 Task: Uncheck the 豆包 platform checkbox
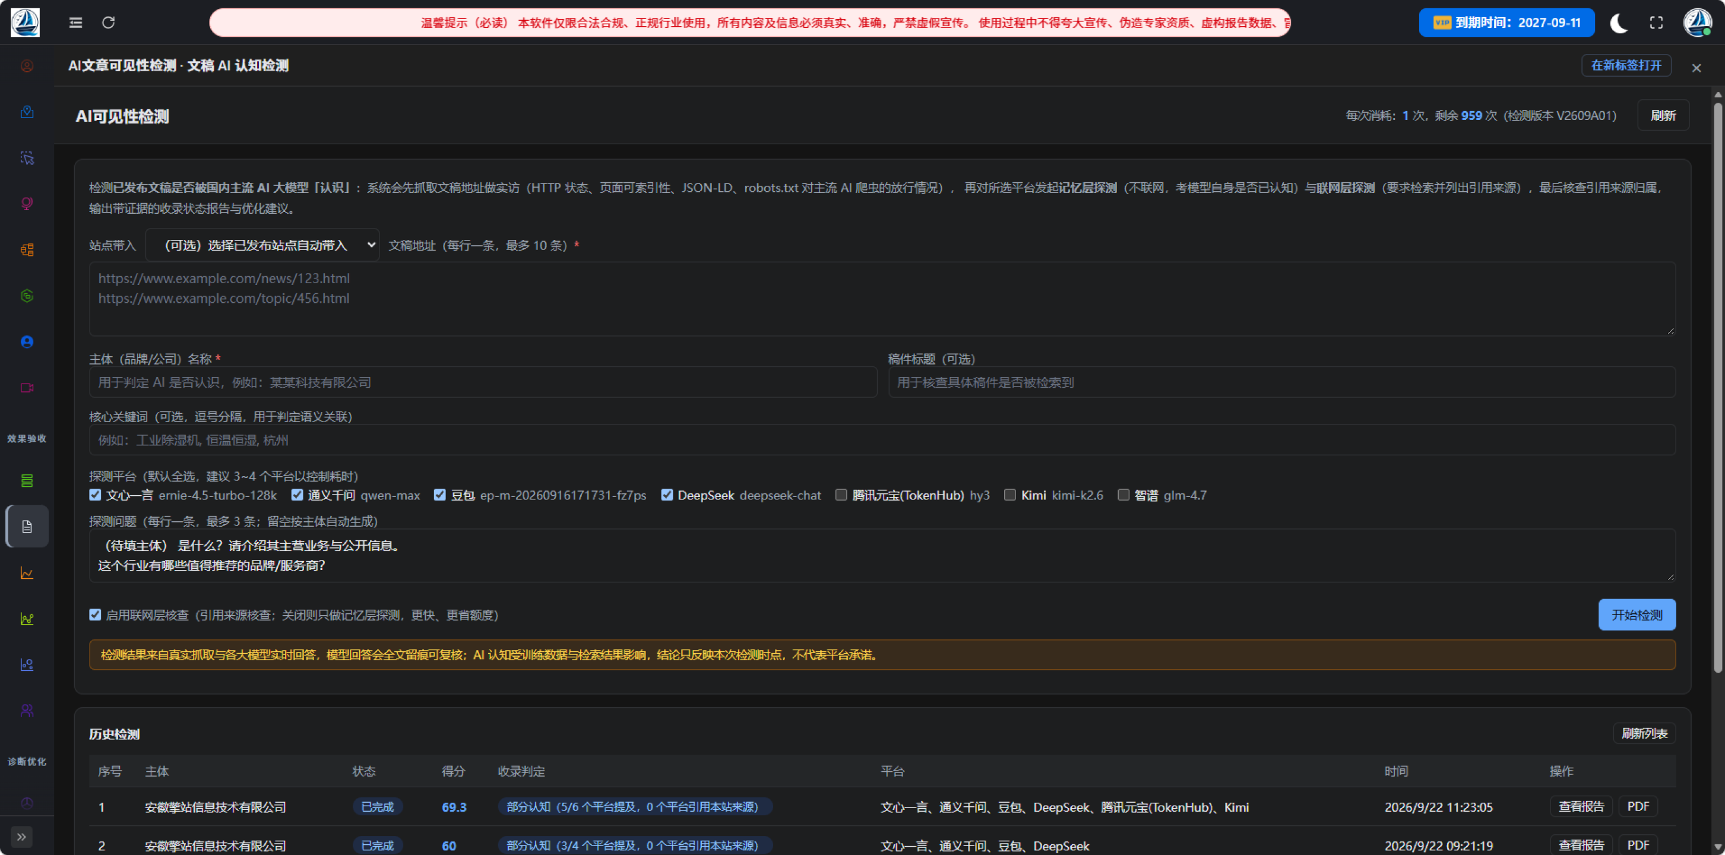pos(440,495)
